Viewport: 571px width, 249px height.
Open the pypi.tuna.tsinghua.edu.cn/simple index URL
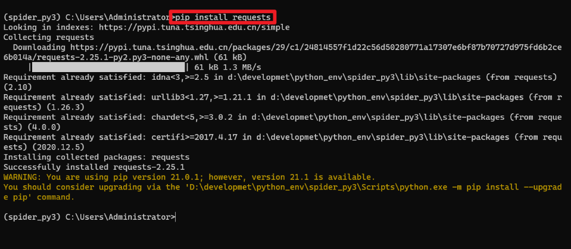pos(194,27)
